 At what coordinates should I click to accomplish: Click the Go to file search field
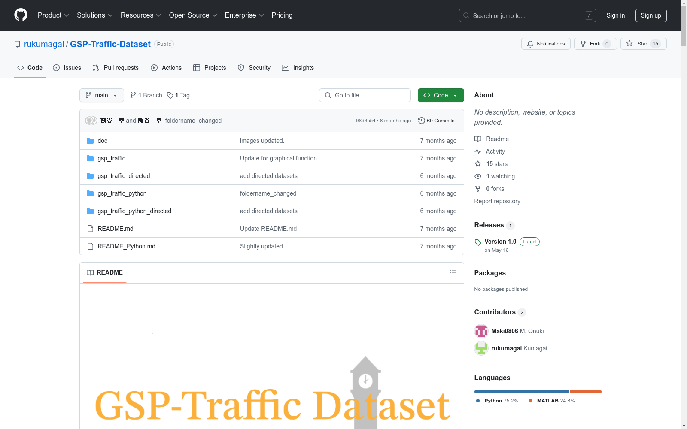[365, 95]
